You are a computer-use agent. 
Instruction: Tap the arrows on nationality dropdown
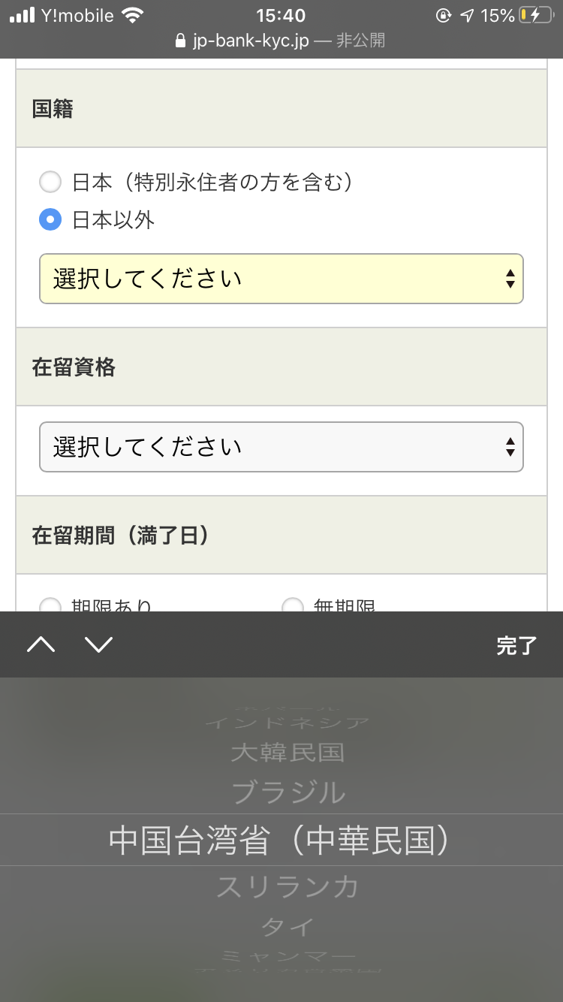(x=510, y=279)
